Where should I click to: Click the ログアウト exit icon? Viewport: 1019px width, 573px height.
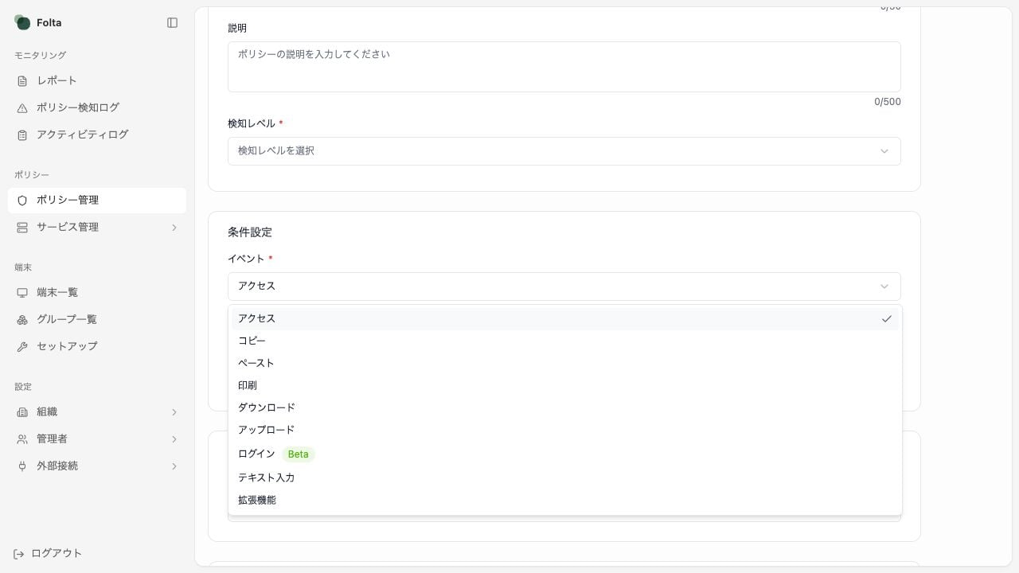click(x=19, y=554)
